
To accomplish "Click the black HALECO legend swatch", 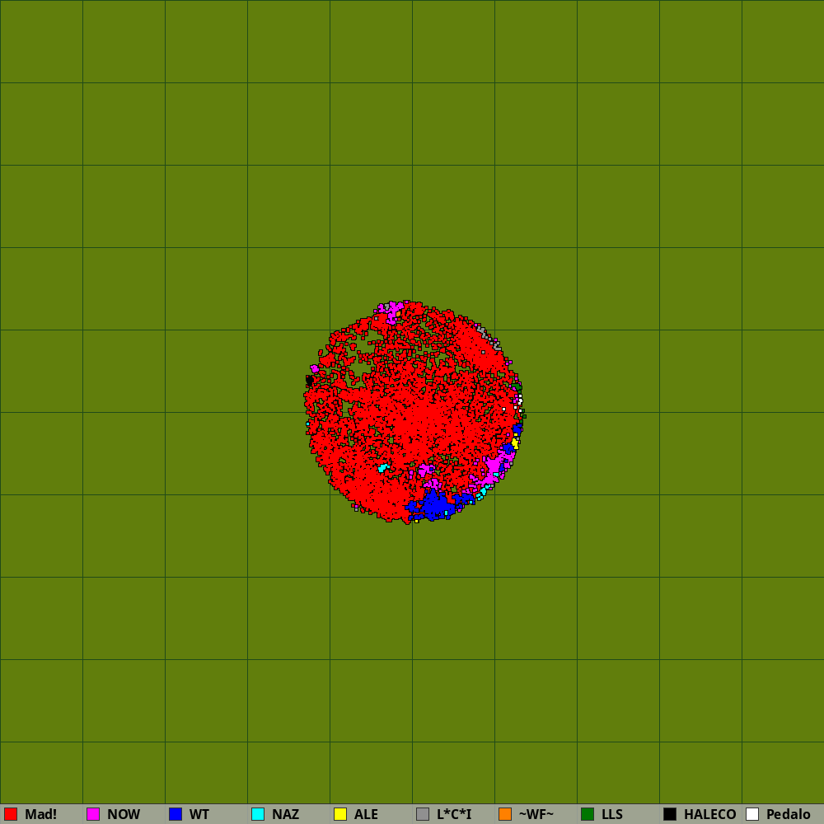I will click(x=670, y=814).
